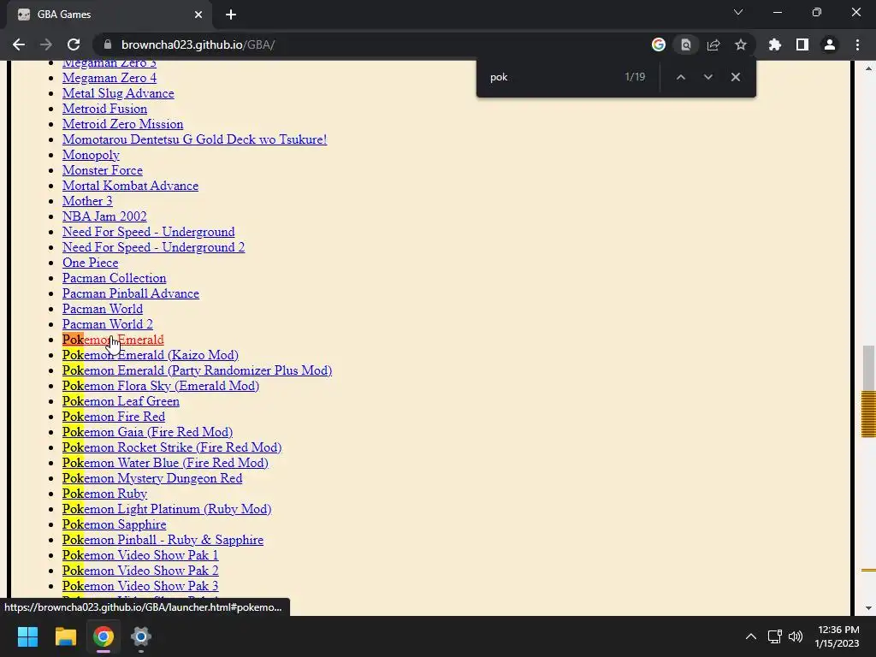This screenshot has height=657, width=876.
Task: Open the Windows Start menu
Action: (x=27, y=636)
